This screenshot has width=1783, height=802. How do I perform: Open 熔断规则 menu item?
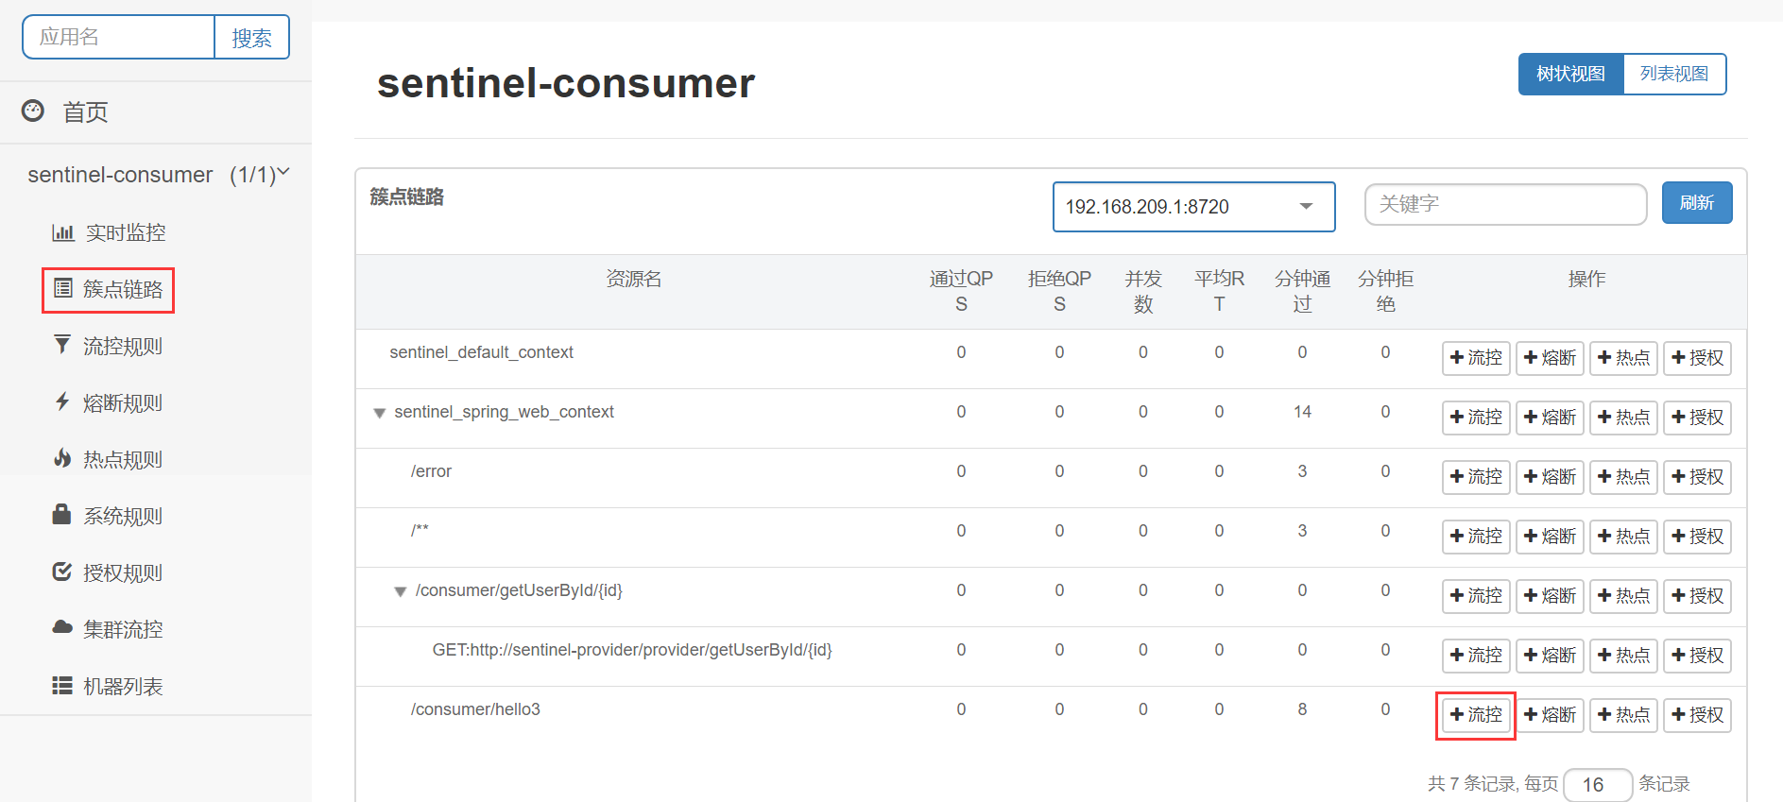tap(123, 402)
